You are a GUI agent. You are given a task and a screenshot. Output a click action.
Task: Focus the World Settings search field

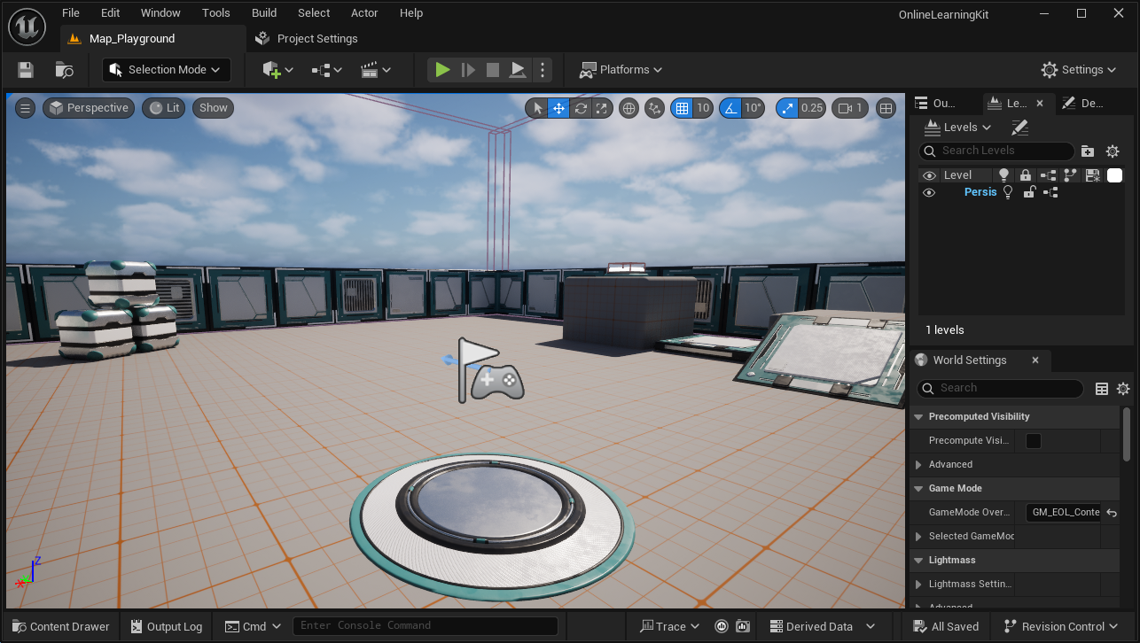tap(1001, 388)
